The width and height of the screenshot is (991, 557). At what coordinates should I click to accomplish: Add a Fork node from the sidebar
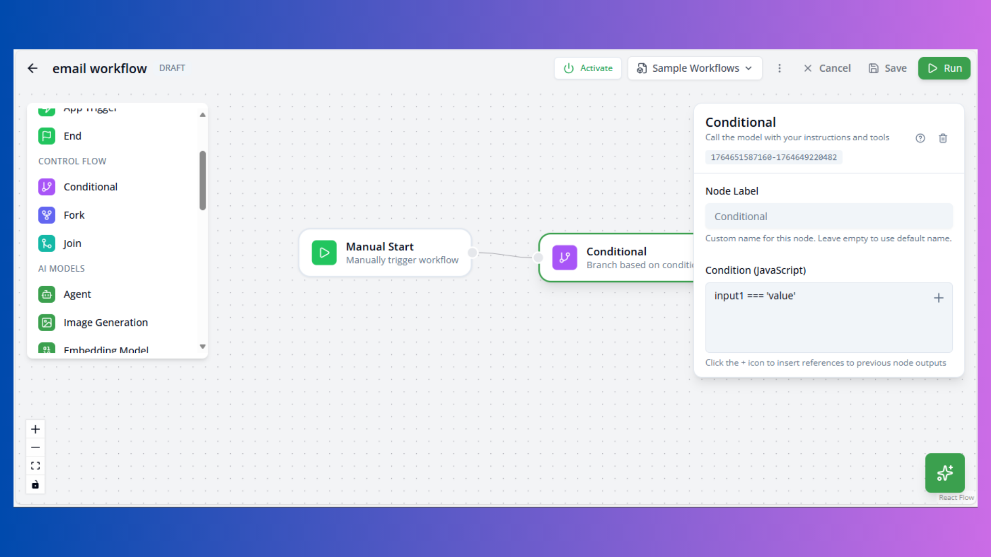[x=74, y=215]
